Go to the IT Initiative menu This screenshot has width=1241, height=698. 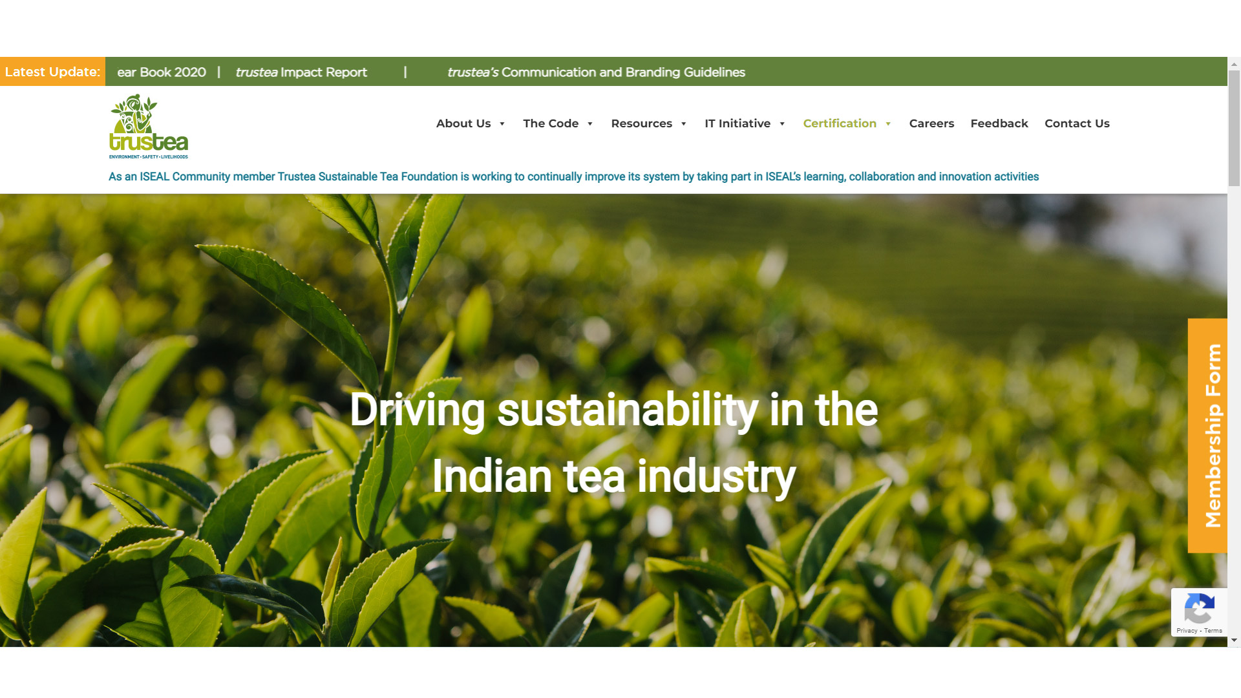click(x=737, y=123)
